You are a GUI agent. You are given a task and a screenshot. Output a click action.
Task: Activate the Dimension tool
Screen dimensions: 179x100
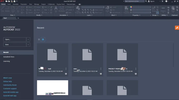62,9
